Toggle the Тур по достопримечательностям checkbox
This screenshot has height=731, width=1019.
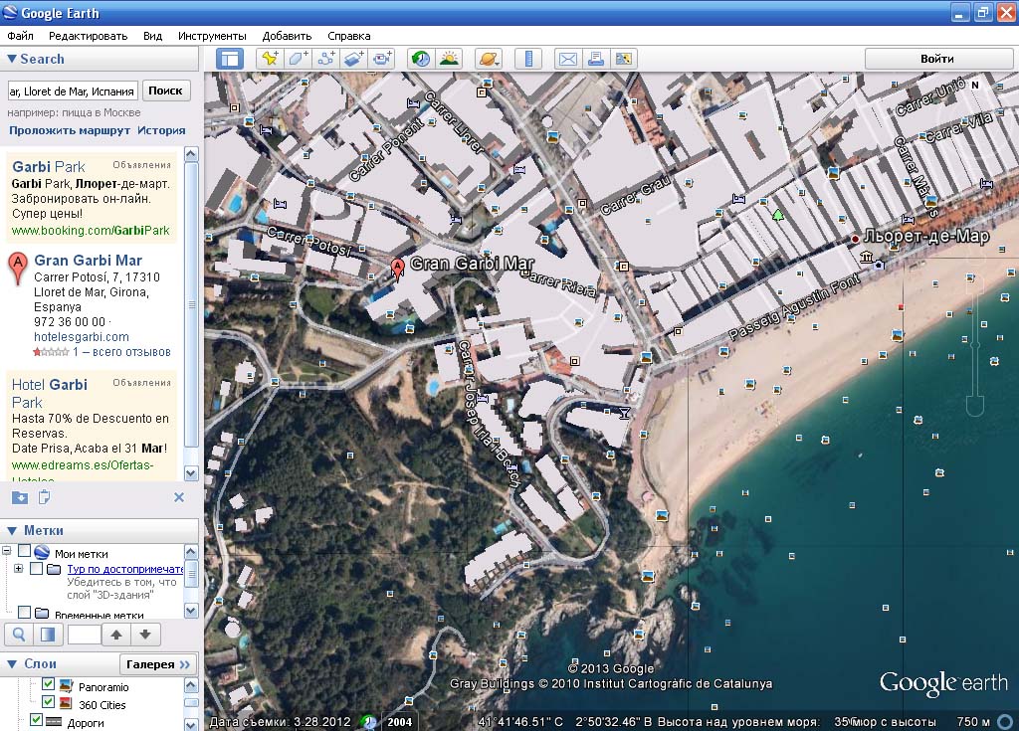click(x=37, y=569)
